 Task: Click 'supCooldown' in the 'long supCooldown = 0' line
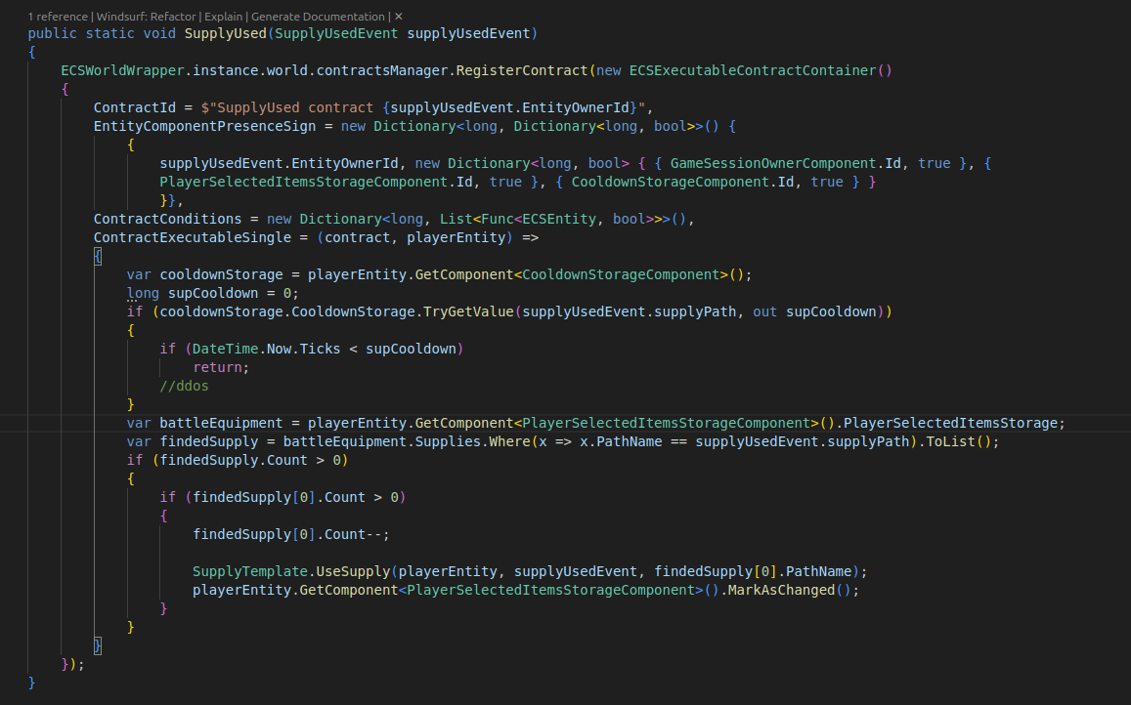click(213, 293)
